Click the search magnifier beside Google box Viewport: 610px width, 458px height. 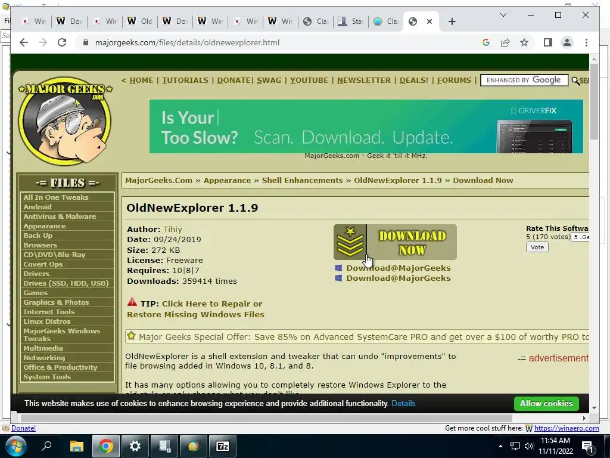(575, 81)
